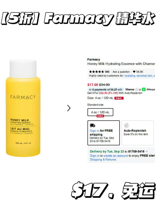Image resolution: width=158 pixels, height=211 pixels.
Task: Choose the Auto-Replenish save 5% option
Action: [x=138, y=133]
